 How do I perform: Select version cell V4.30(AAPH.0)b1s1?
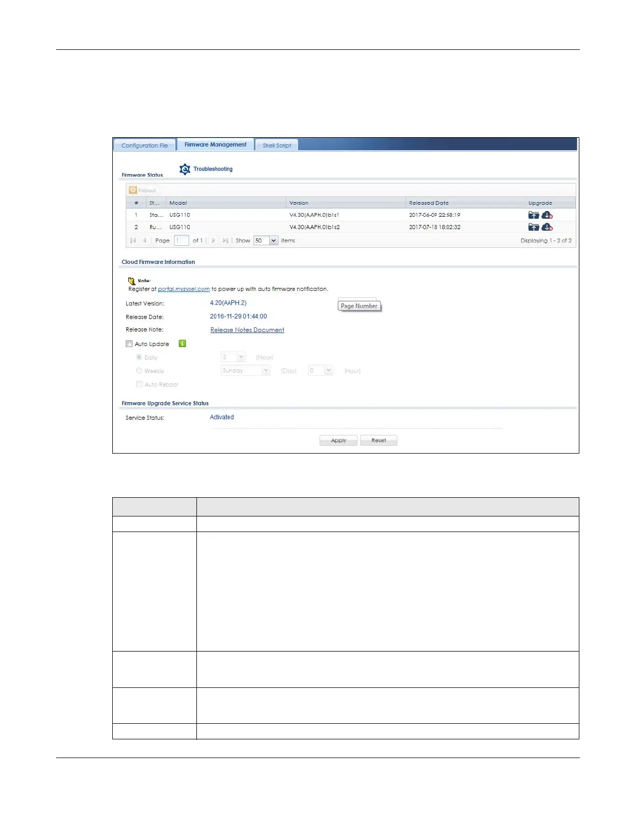[x=314, y=215]
